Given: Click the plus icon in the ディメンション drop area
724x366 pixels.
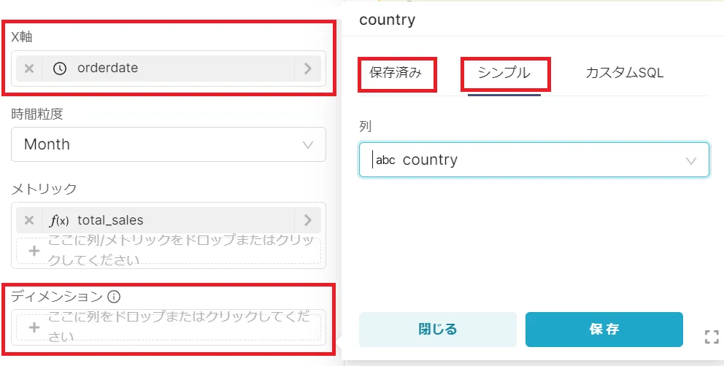Looking at the screenshot, I should (x=34, y=327).
